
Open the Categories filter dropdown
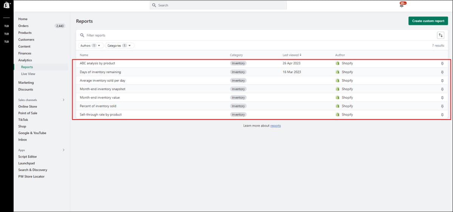point(120,46)
